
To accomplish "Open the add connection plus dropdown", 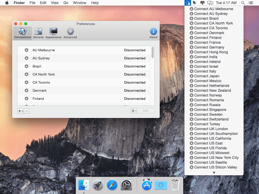I will tap(21, 111).
